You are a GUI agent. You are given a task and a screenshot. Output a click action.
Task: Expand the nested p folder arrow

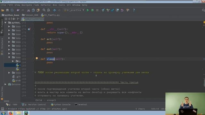point(13,61)
